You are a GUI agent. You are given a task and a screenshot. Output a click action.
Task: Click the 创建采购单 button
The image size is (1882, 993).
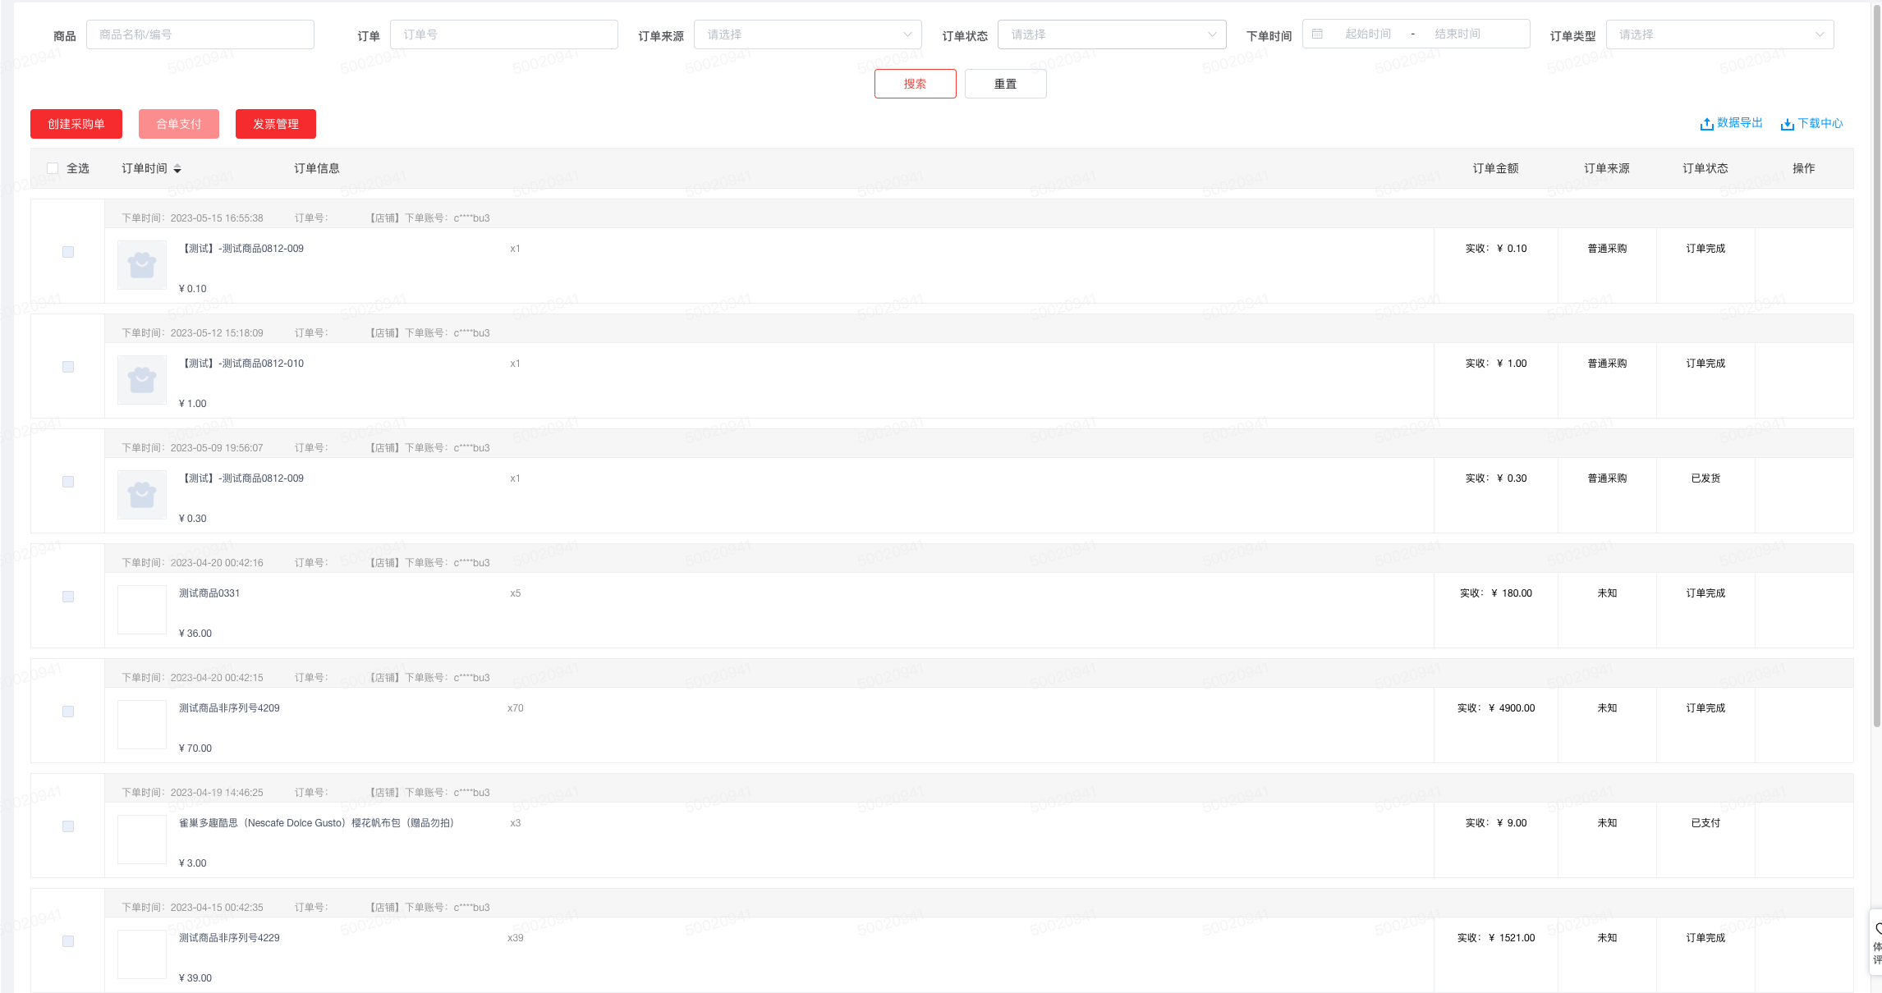pos(76,124)
